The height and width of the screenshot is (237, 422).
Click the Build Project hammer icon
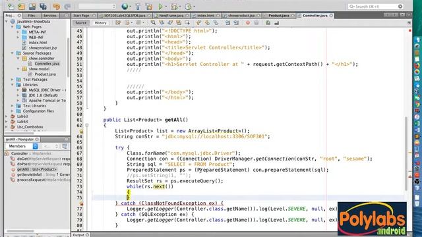coord(138,7)
